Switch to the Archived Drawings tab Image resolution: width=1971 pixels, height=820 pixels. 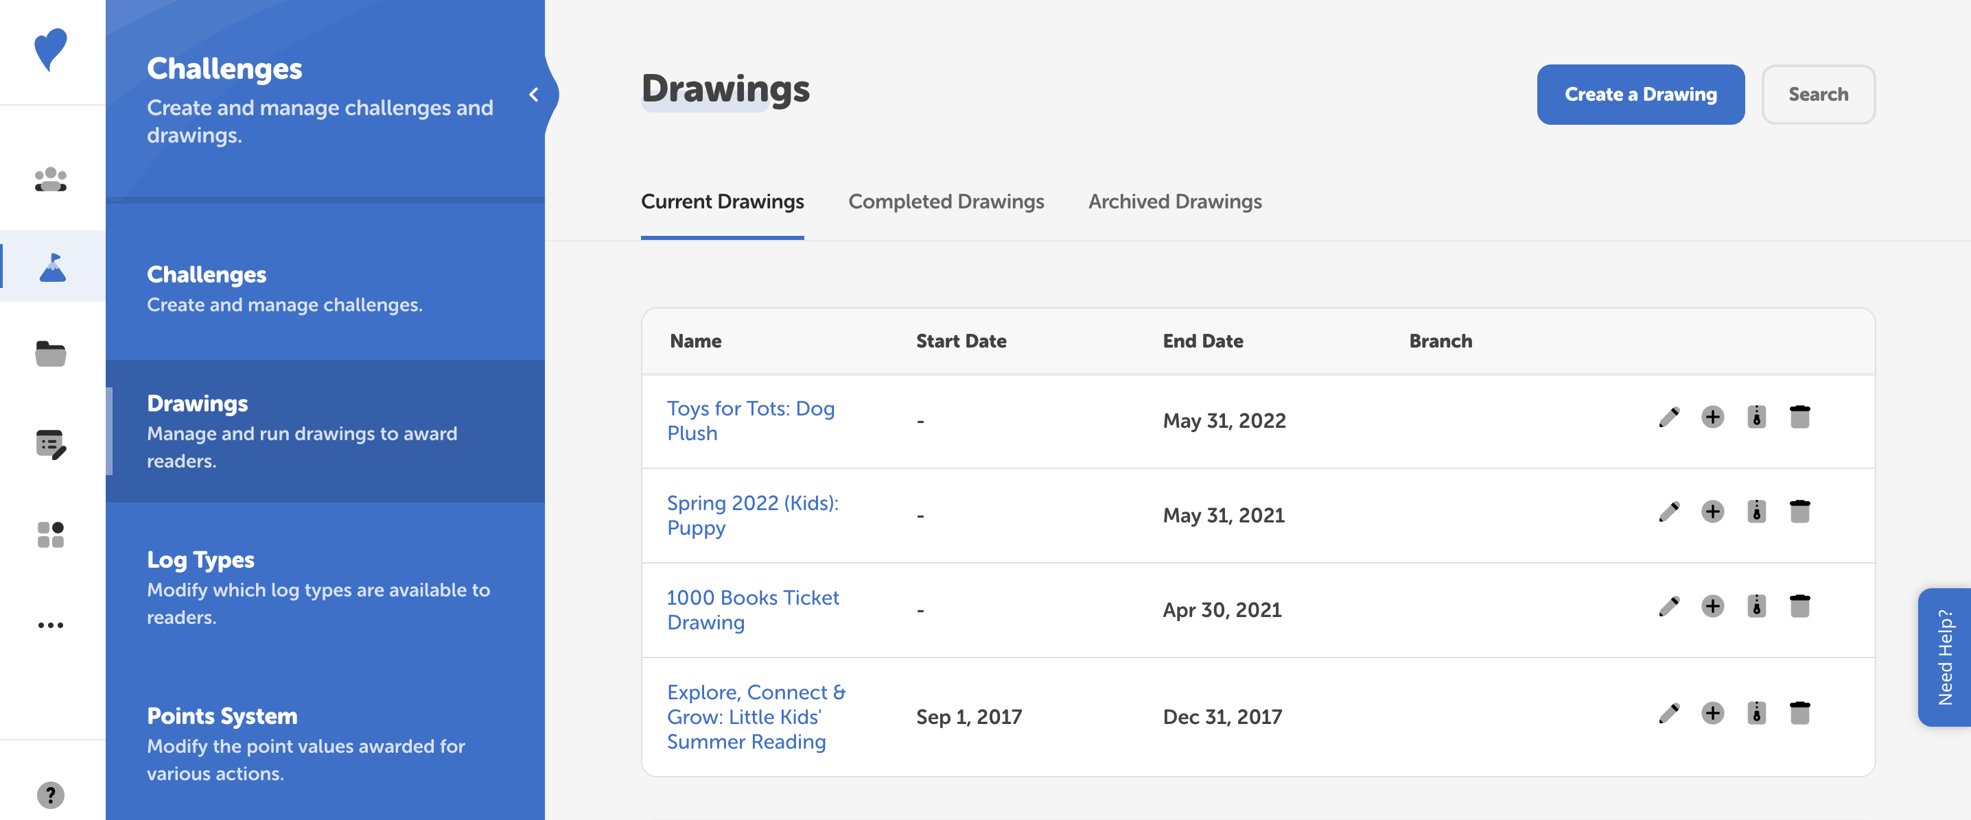(x=1174, y=202)
